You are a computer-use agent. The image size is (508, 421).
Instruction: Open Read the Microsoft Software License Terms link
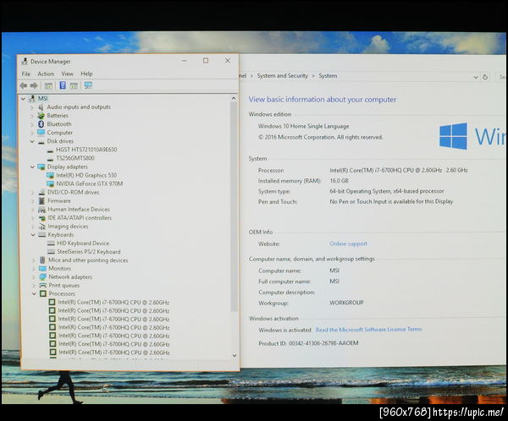point(368,330)
